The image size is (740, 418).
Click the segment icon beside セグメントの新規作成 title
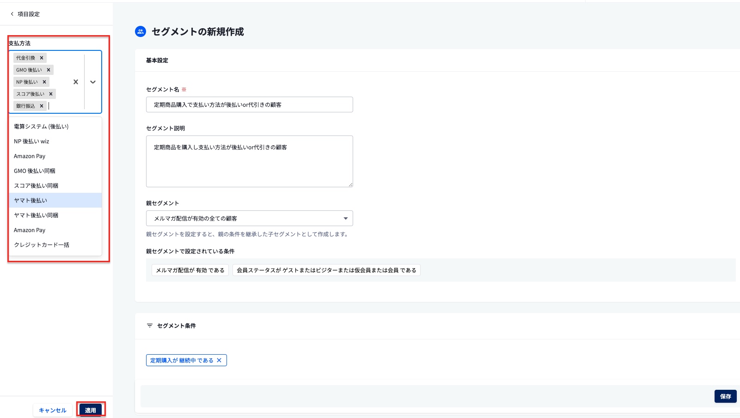[140, 32]
